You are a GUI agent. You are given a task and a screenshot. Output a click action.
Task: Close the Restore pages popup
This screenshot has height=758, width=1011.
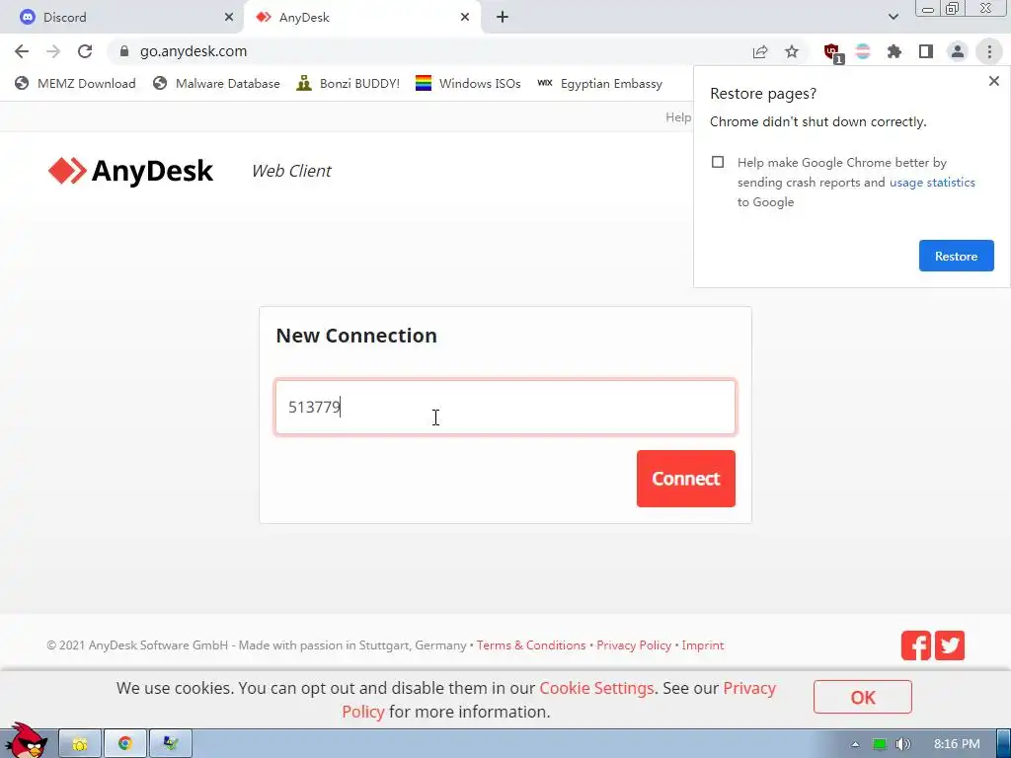pos(993,81)
